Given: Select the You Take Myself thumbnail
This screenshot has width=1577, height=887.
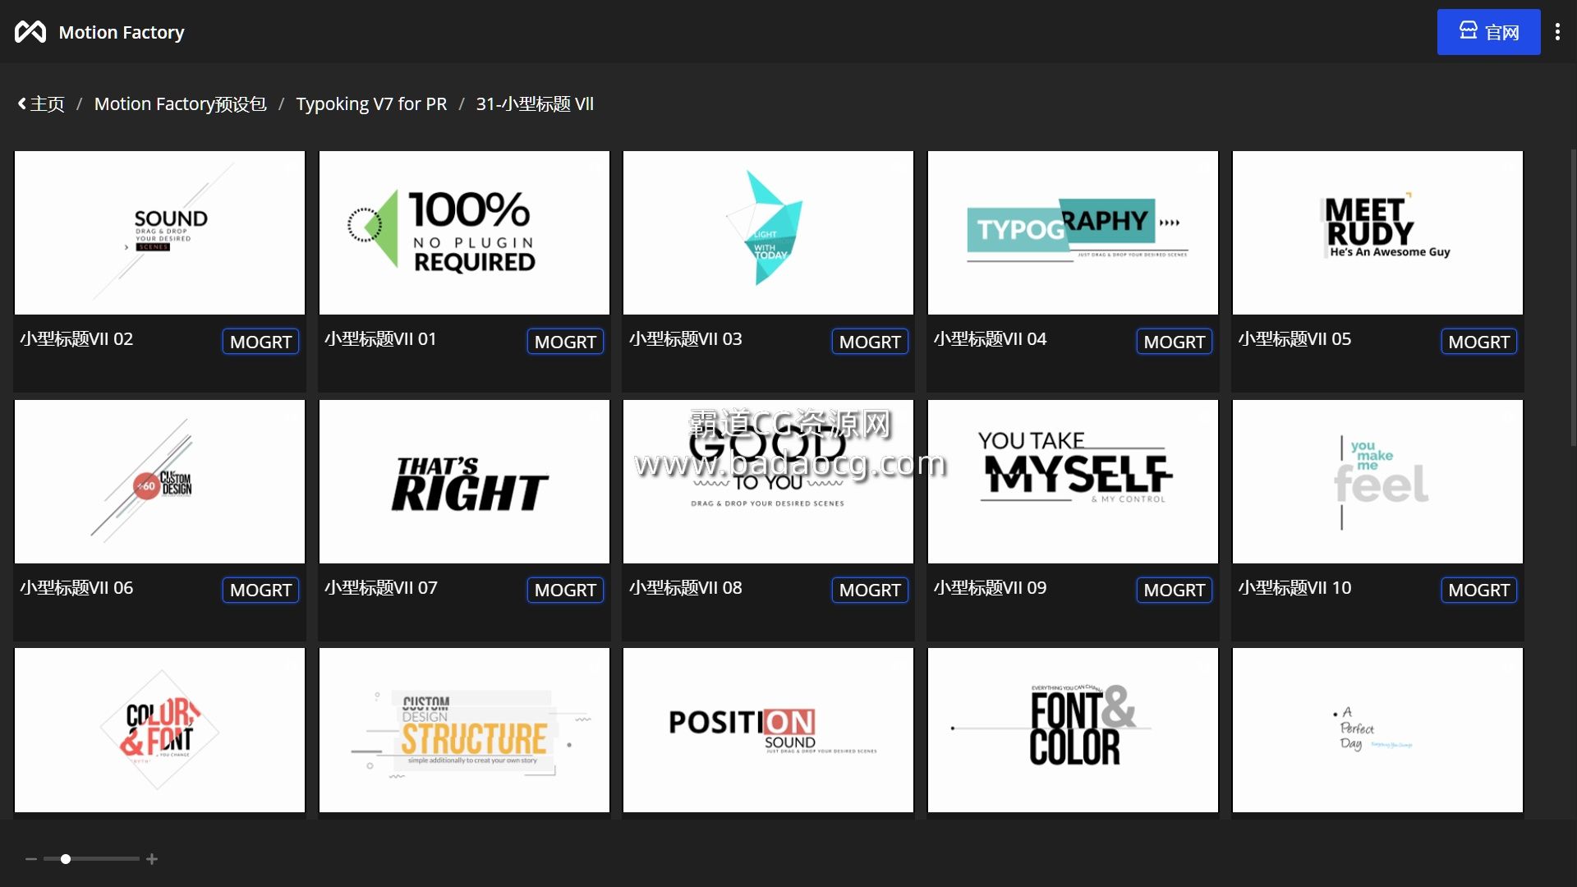Looking at the screenshot, I should click(x=1073, y=481).
